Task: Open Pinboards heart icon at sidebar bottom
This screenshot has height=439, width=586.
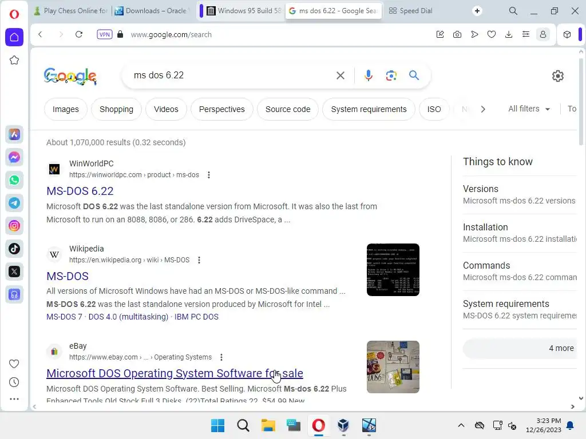Action: pos(14,364)
